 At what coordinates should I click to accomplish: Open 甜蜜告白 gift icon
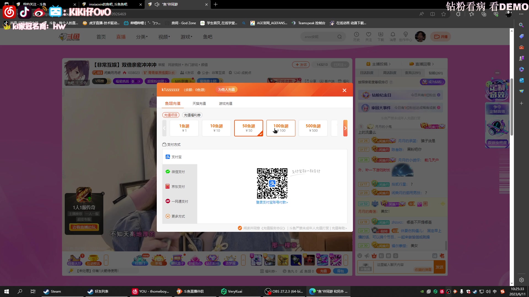[x=195, y=260]
